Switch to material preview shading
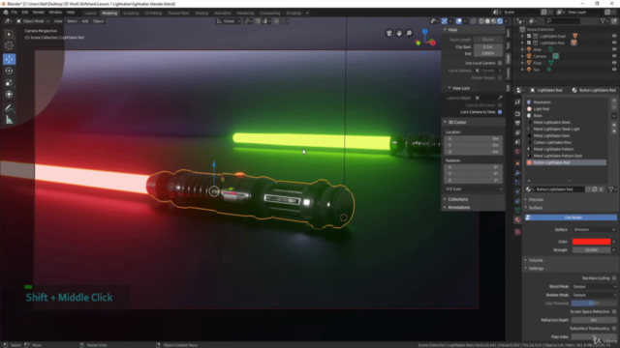This screenshot has height=348, width=620. pos(494,21)
